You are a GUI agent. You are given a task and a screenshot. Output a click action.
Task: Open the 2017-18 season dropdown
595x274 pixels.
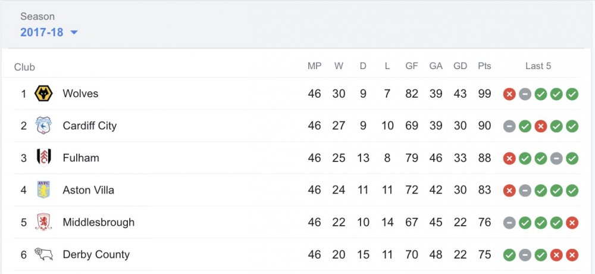click(x=42, y=32)
